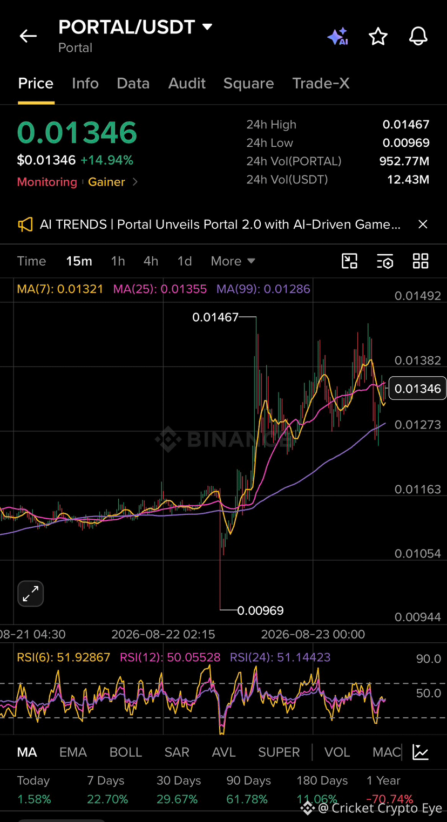The image size is (447, 822).
Task: Select the AVL indicator
Action: pyautogui.click(x=224, y=752)
